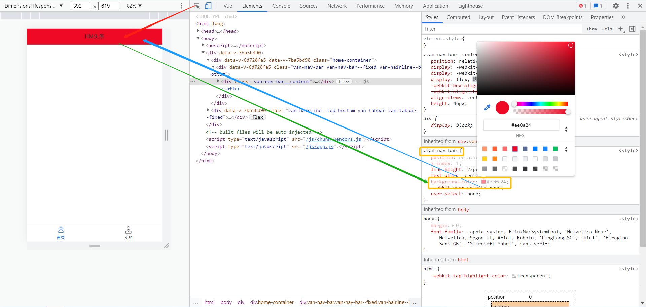Open the /js/chunk-vendors.js script link
The image size is (646, 307).
point(333,139)
